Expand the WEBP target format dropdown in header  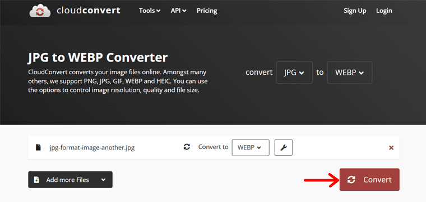350,73
